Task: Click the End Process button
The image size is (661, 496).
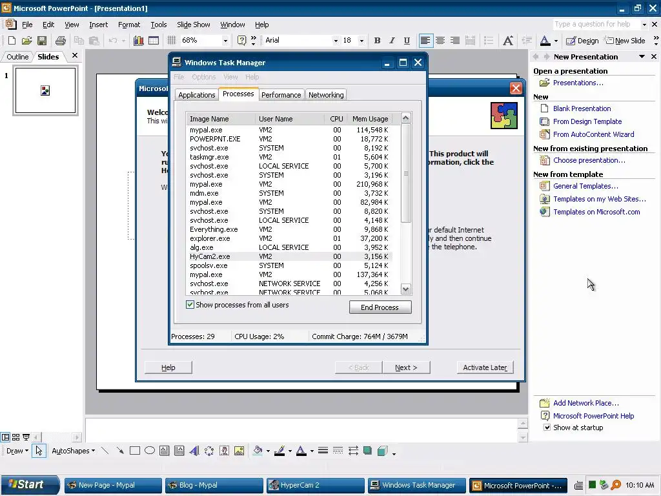Action: (380, 307)
